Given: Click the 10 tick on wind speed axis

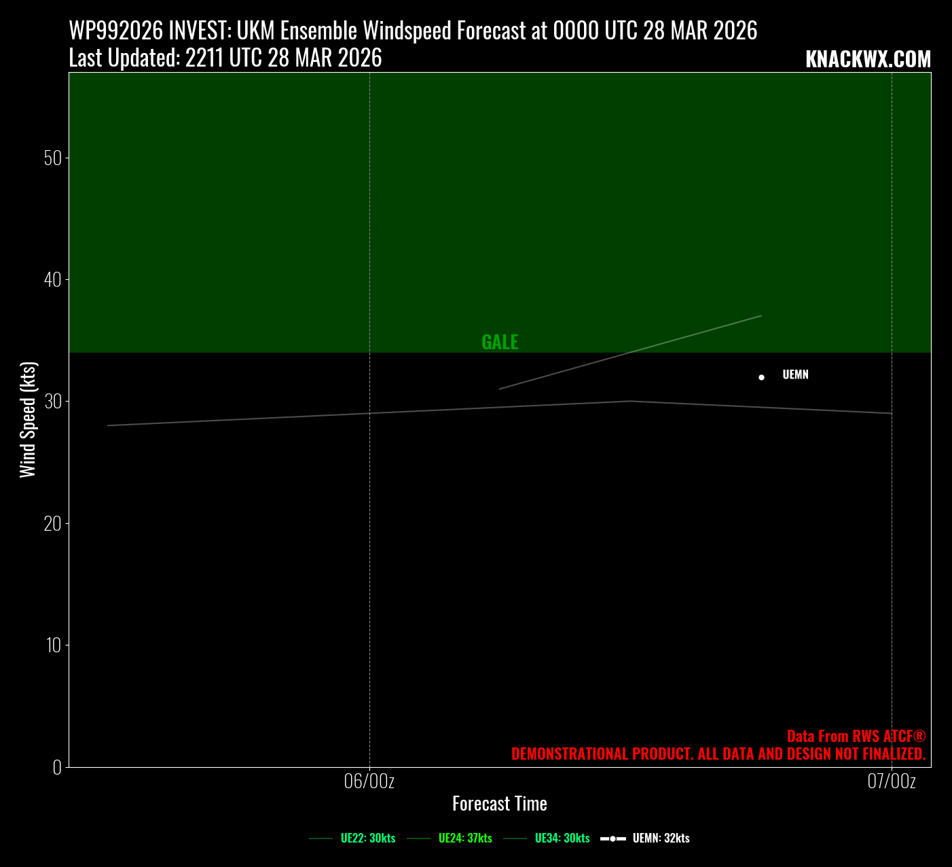Looking at the screenshot, I should [53, 645].
